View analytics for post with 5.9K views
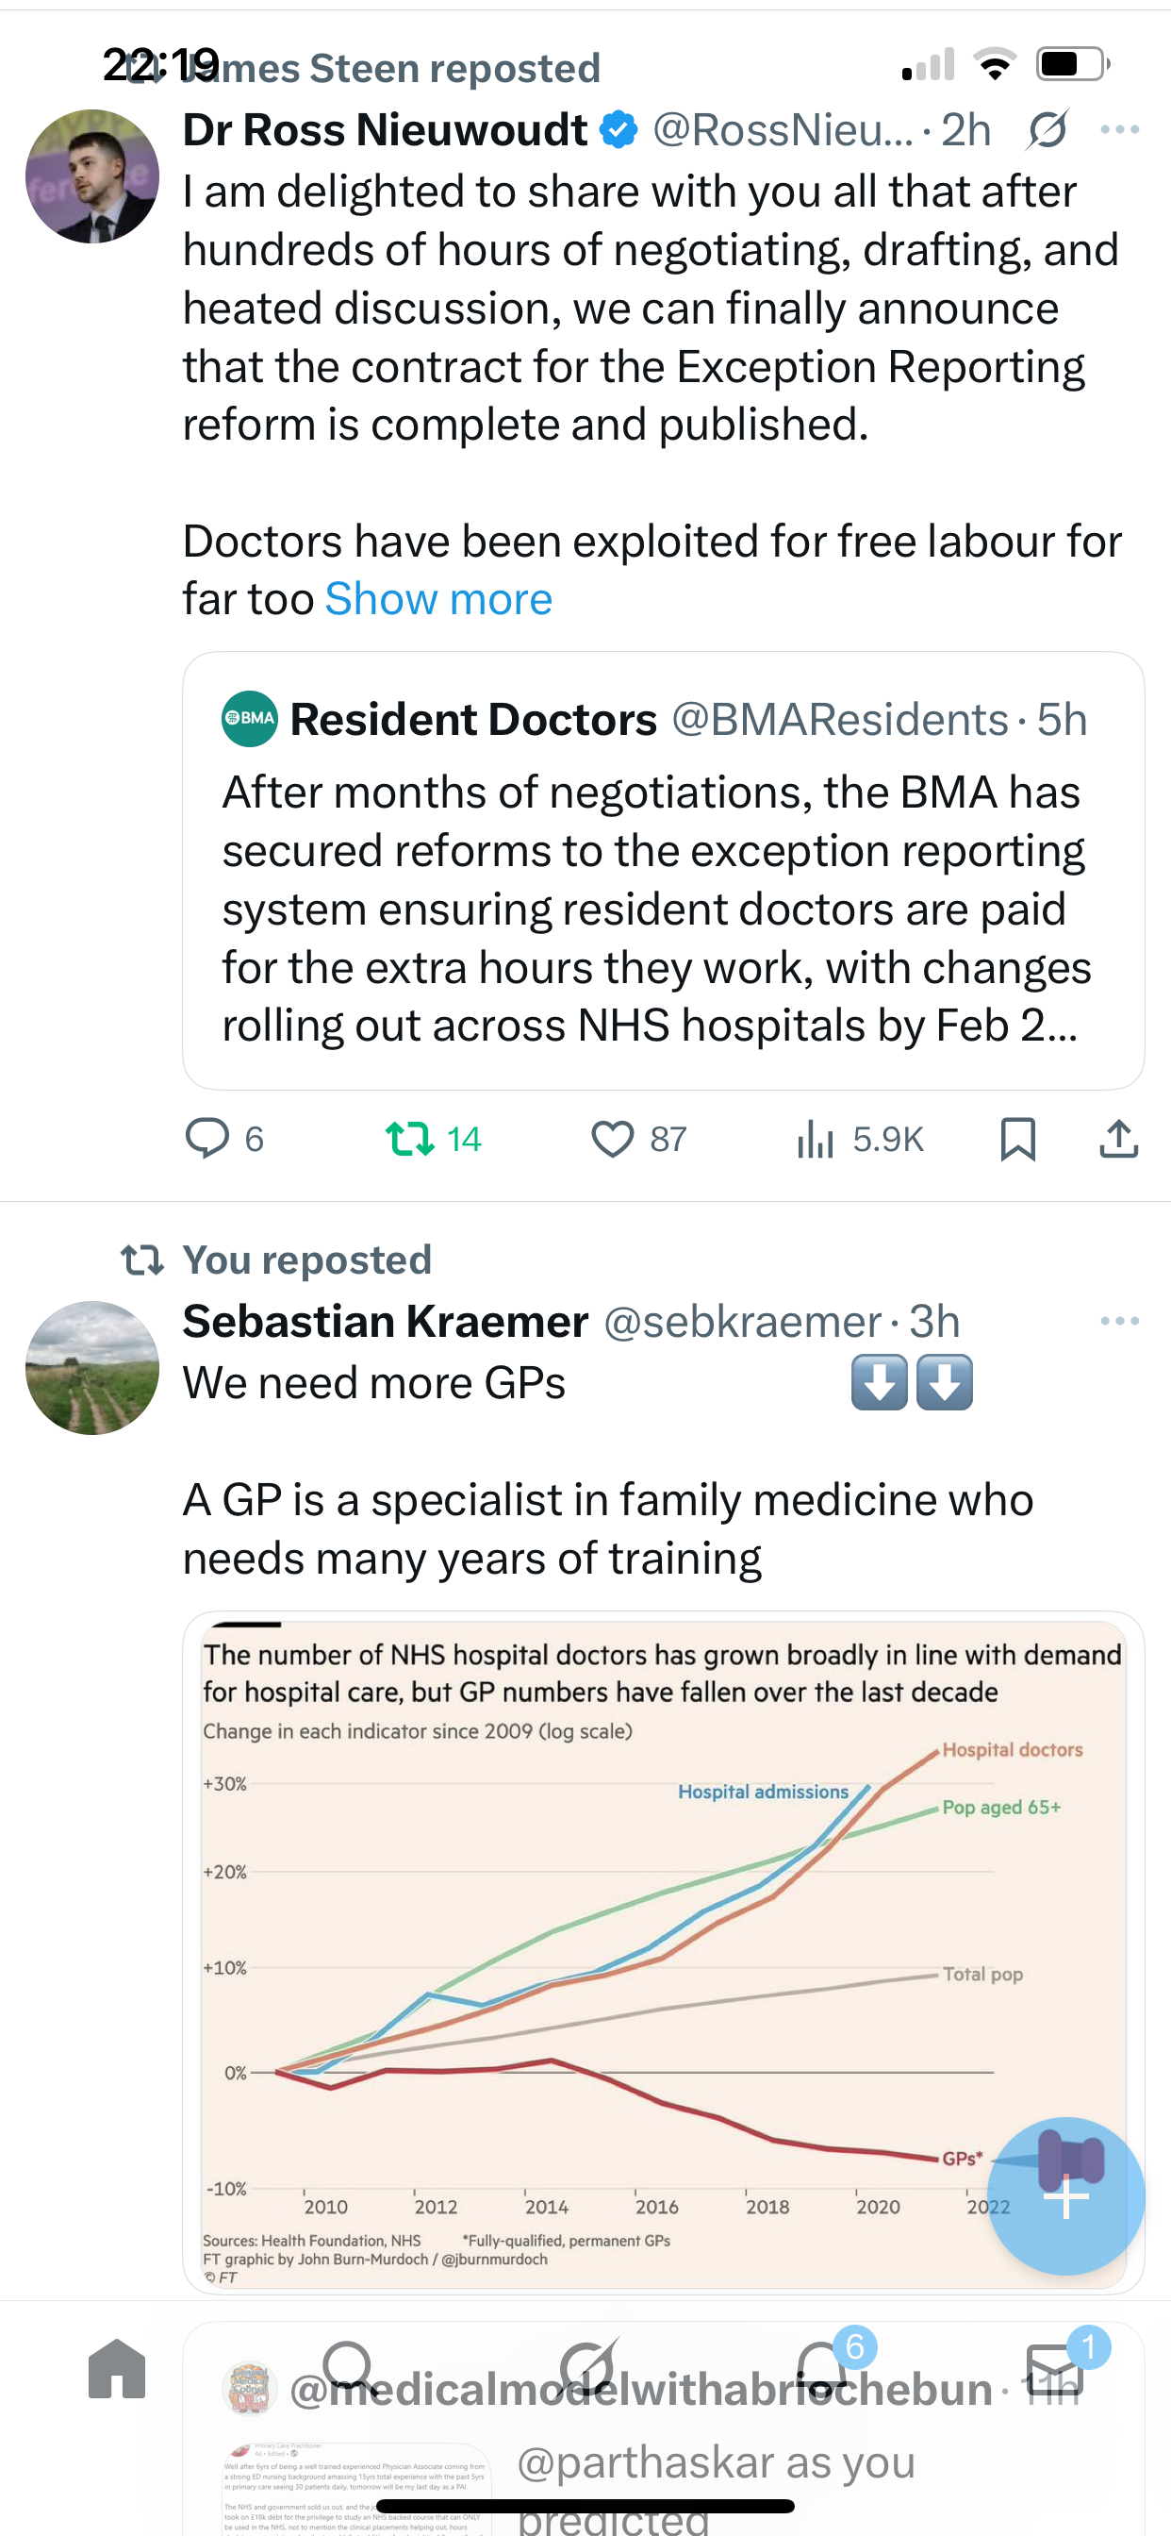Screen dimensions: 1171x2536 (816, 1139)
